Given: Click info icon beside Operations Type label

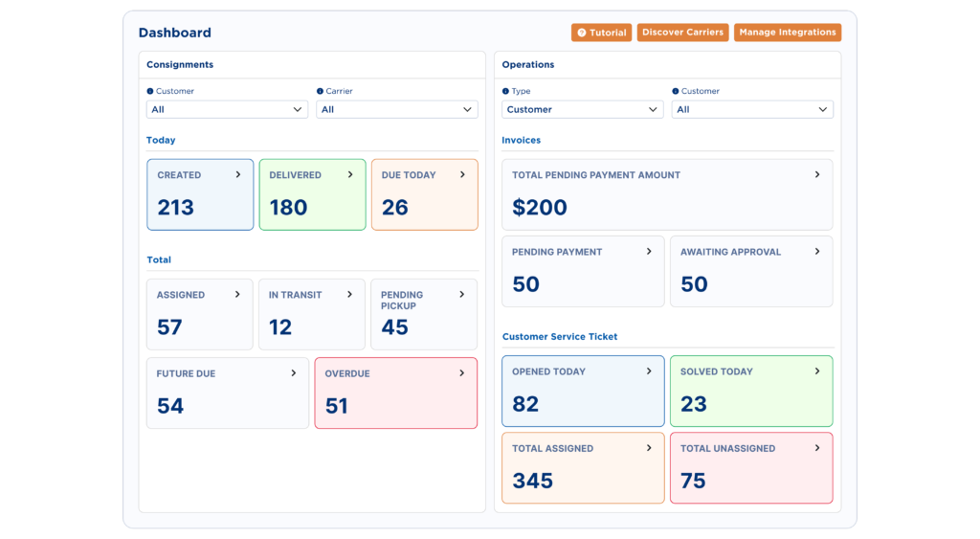Looking at the screenshot, I should 505,92.
